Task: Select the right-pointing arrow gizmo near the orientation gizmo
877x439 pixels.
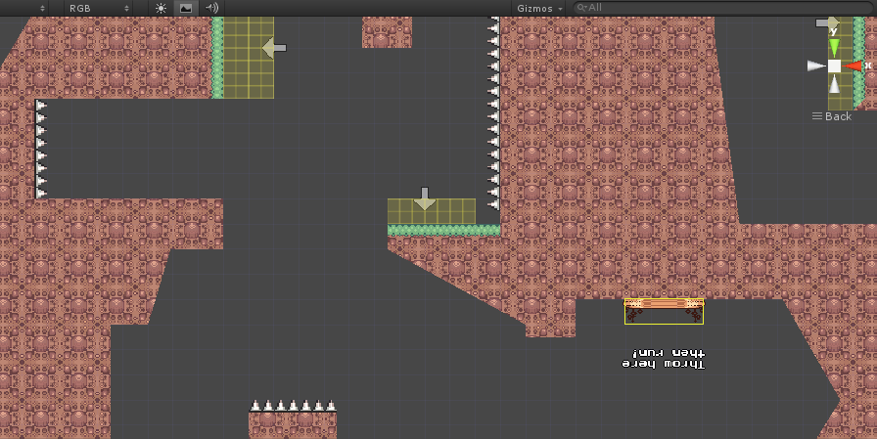Action: tap(828, 22)
